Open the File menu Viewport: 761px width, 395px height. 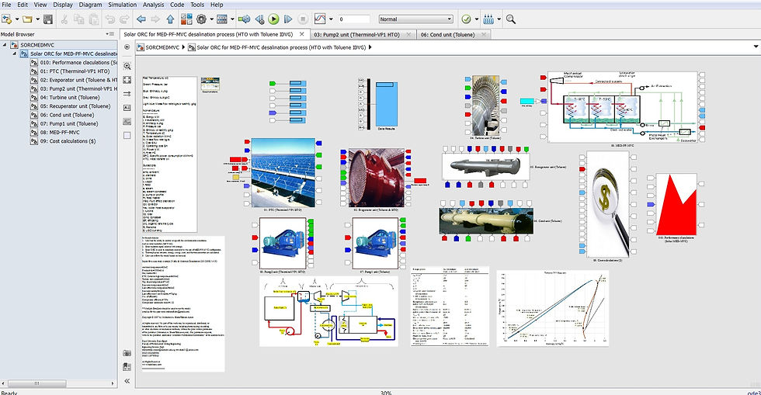pyautogui.click(x=6, y=5)
